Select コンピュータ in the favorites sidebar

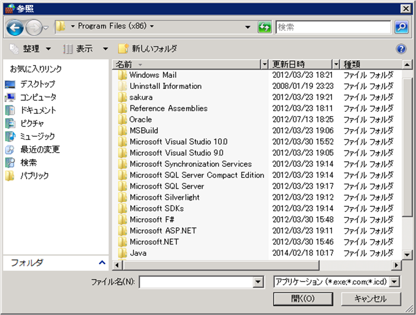pos(37,97)
